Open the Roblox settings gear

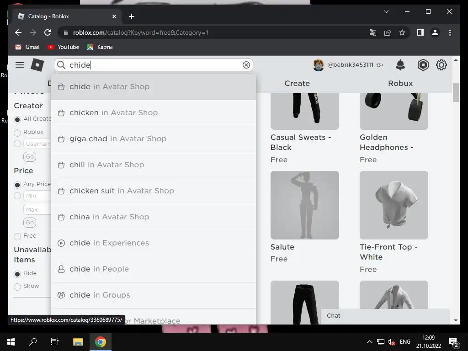pos(441,65)
